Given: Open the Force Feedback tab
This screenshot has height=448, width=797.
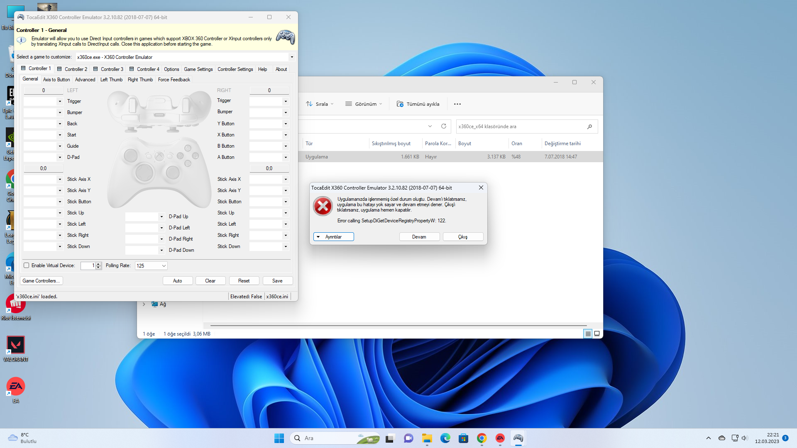Looking at the screenshot, I should click(x=174, y=80).
